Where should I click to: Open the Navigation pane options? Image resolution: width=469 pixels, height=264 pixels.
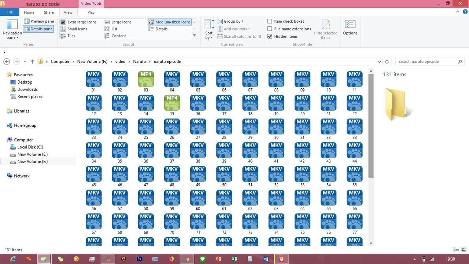coord(12,29)
